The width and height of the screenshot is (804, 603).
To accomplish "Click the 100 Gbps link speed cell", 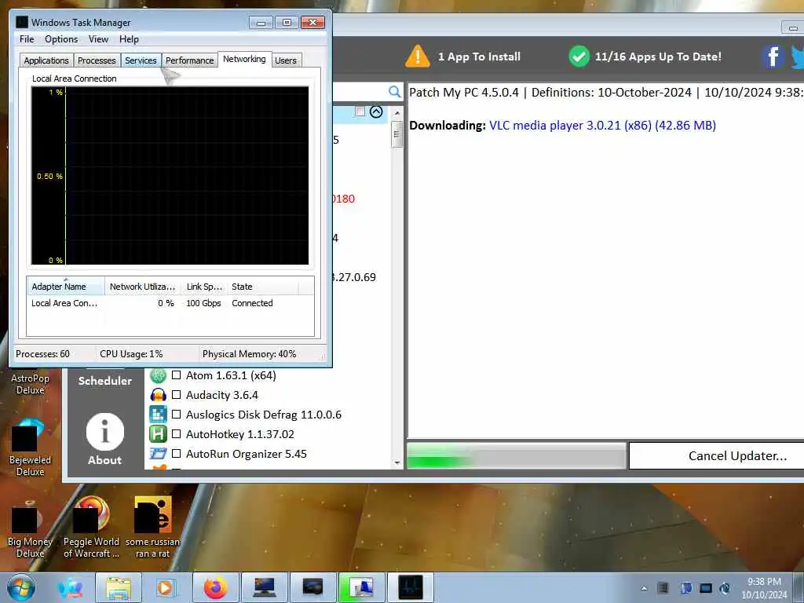I will click(203, 304).
